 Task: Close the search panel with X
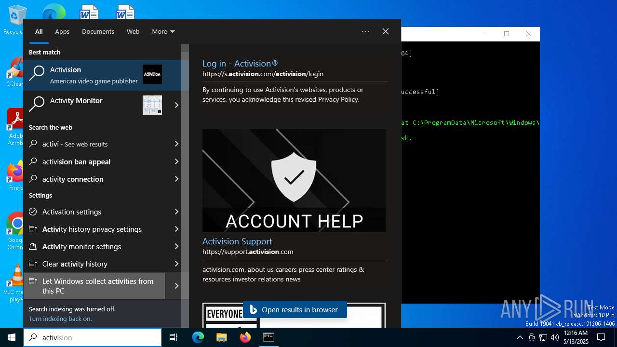[386, 31]
